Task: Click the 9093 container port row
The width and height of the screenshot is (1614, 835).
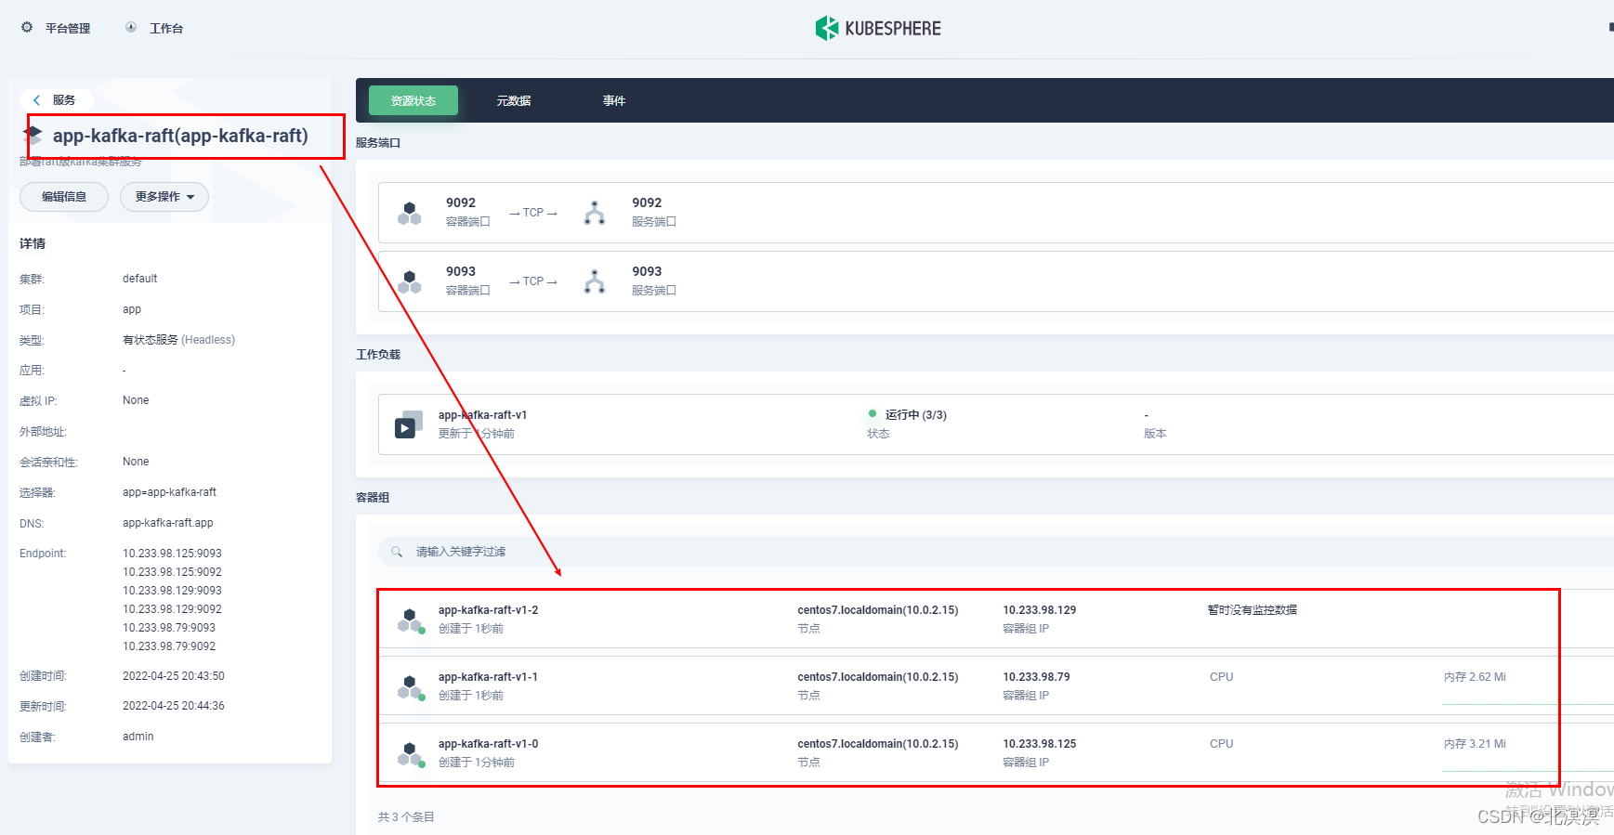Action: (995, 281)
